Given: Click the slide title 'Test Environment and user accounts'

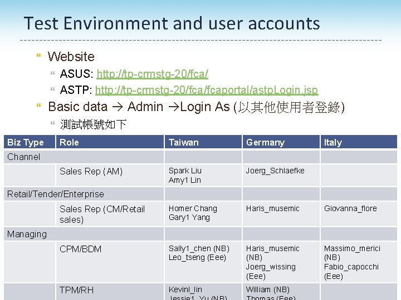Looking at the screenshot, I should click(172, 23).
